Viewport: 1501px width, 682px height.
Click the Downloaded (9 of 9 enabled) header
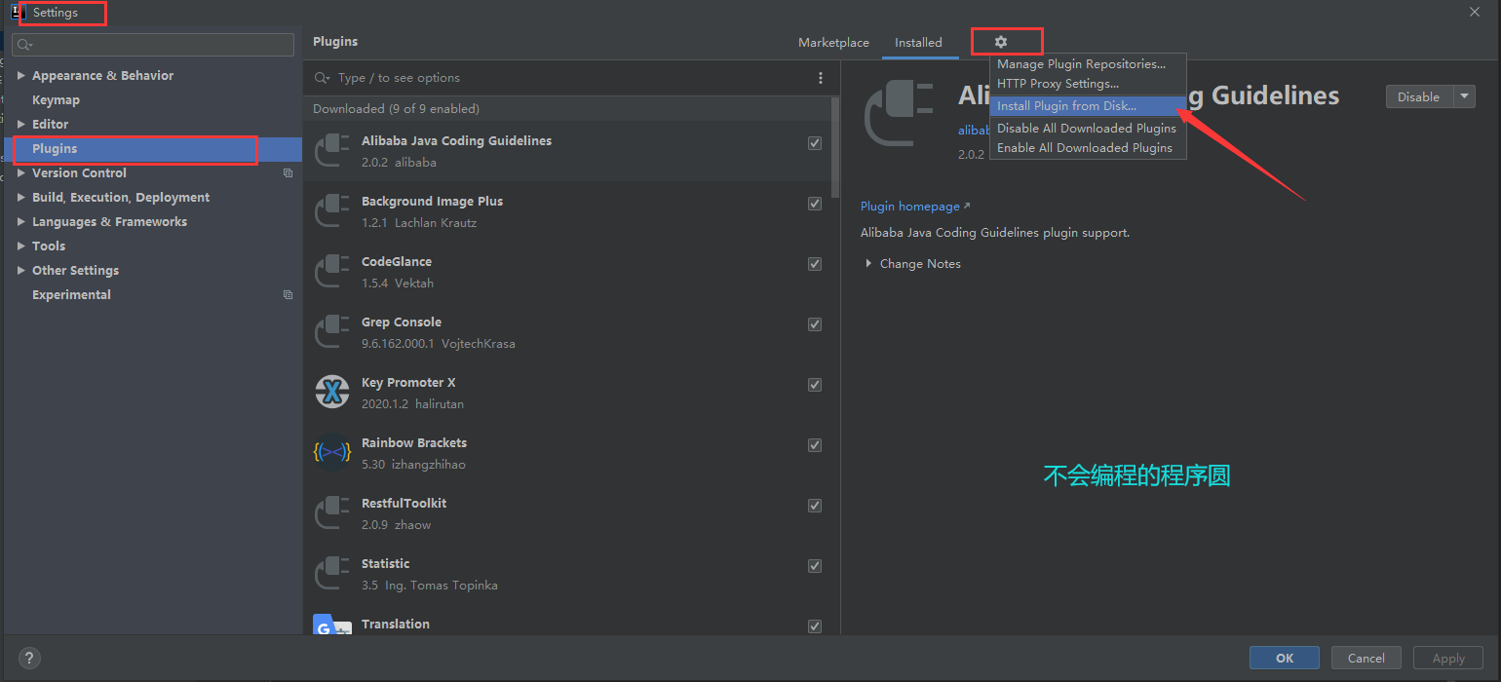pyautogui.click(x=396, y=109)
